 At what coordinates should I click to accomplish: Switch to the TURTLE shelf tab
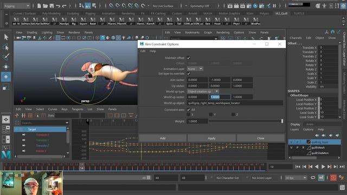point(299,14)
